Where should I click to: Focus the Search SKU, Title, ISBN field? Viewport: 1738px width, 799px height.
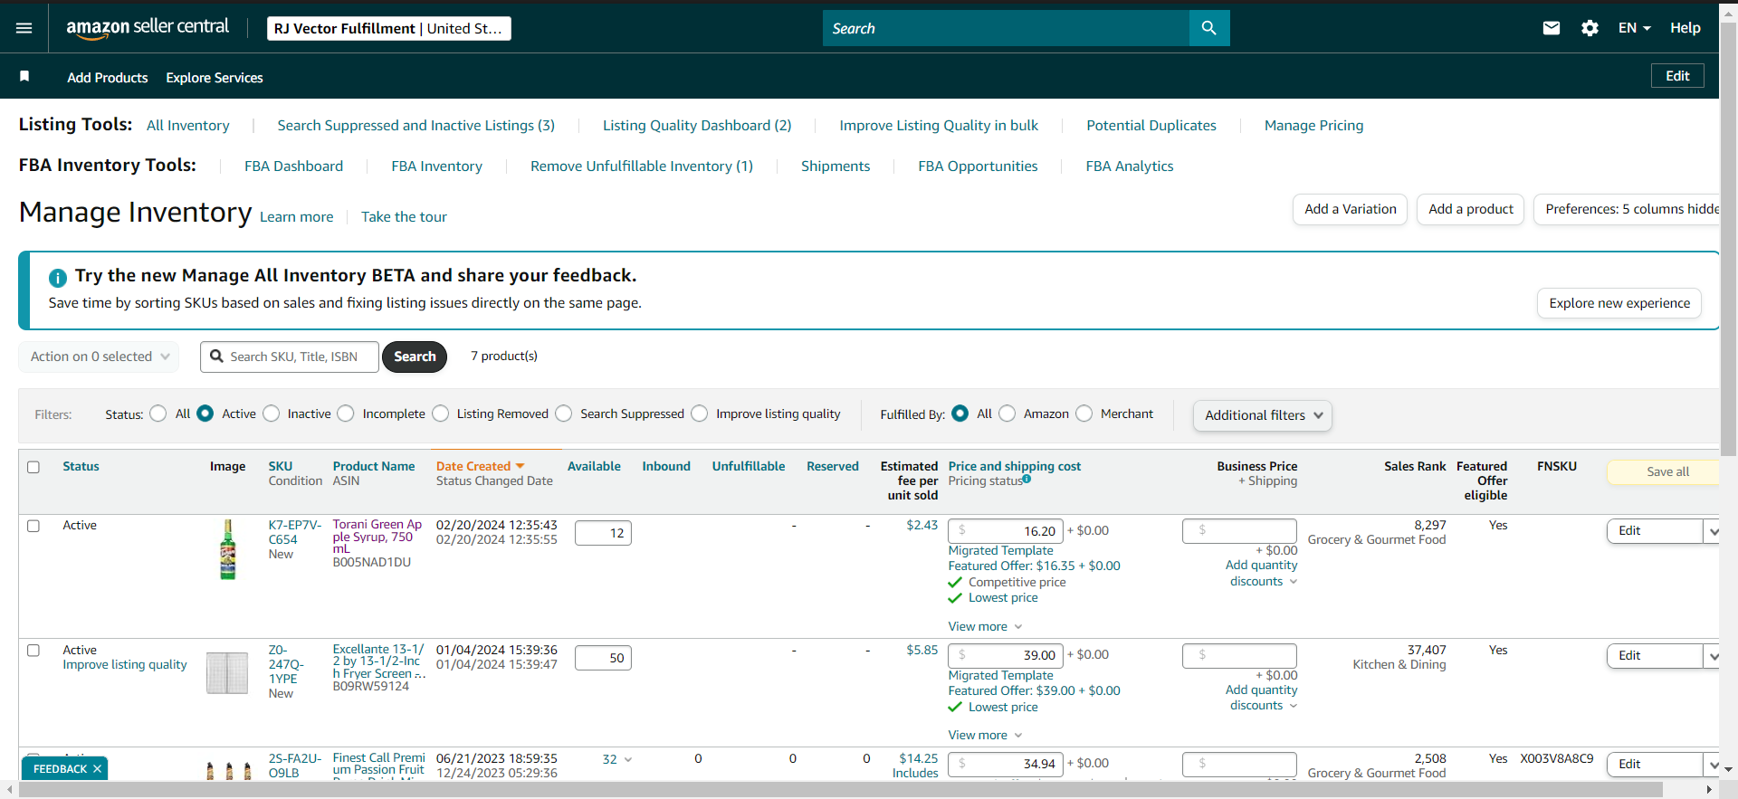tap(290, 357)
